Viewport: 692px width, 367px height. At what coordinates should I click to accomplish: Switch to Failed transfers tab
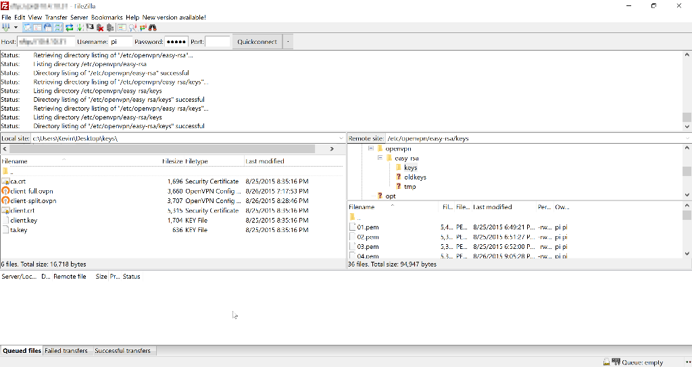click(x=66, y=351)
